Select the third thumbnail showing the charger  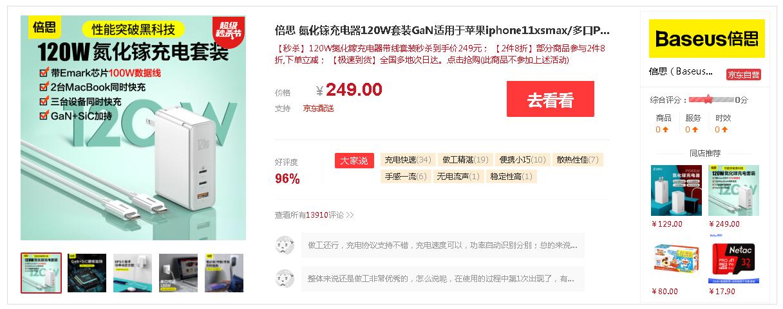click(133, 273)
